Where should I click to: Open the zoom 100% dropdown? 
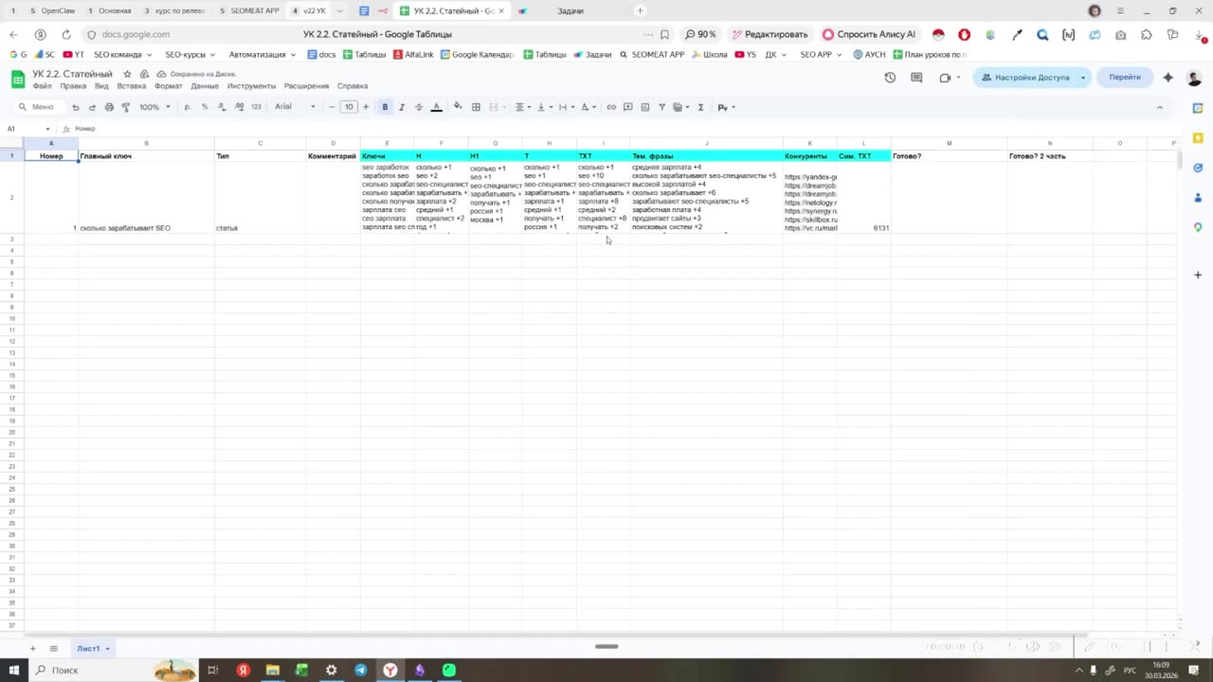coord(155,107)
